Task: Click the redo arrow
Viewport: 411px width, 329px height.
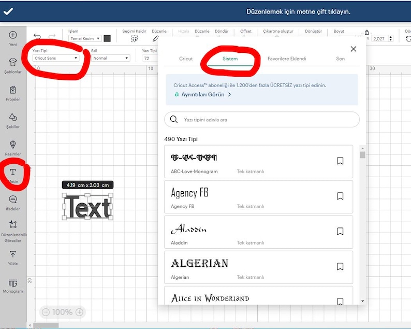Action: [52, 36]
